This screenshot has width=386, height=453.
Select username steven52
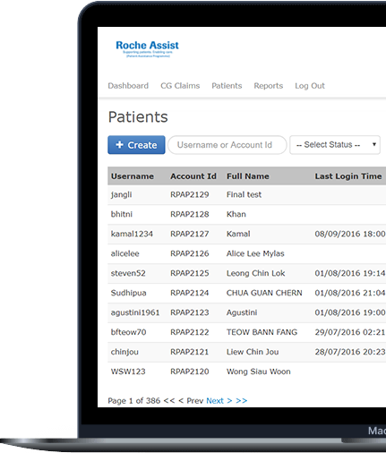tap(128, 273)
